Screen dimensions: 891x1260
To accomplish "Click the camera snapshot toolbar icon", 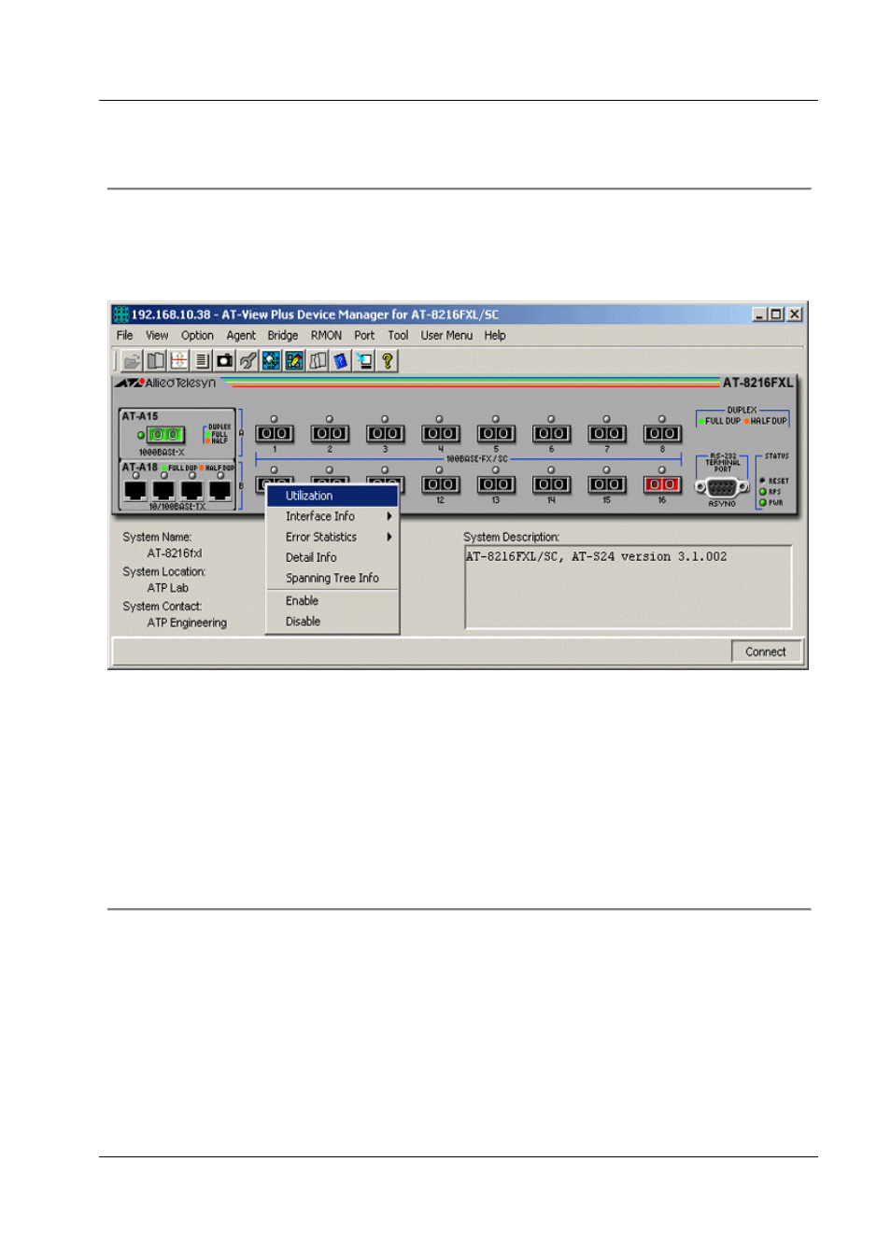I will (224, 360).
